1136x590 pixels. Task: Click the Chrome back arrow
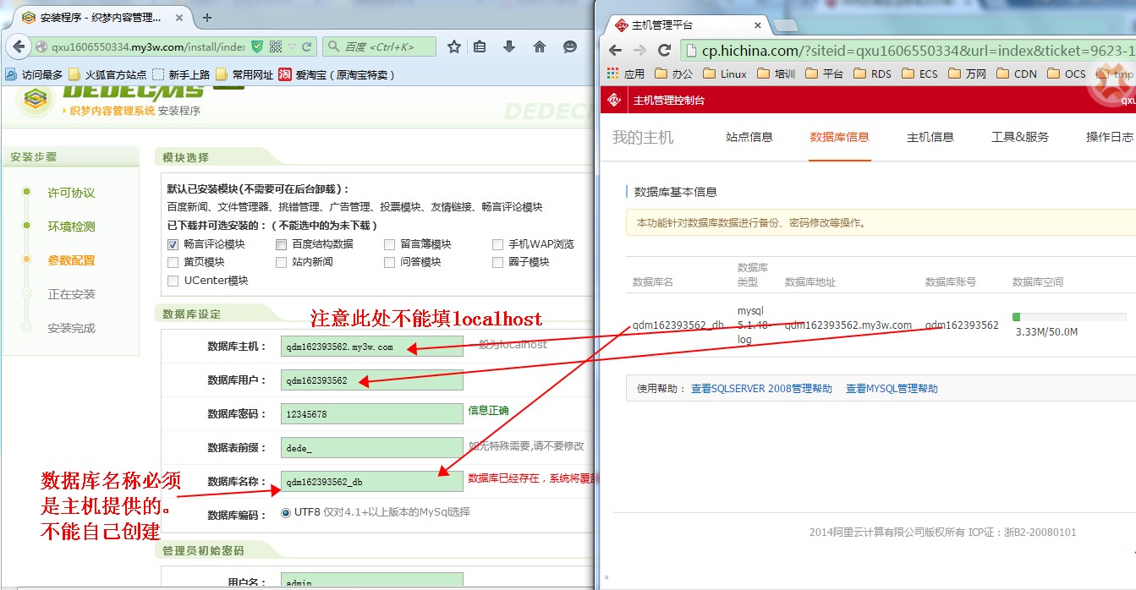616,50
